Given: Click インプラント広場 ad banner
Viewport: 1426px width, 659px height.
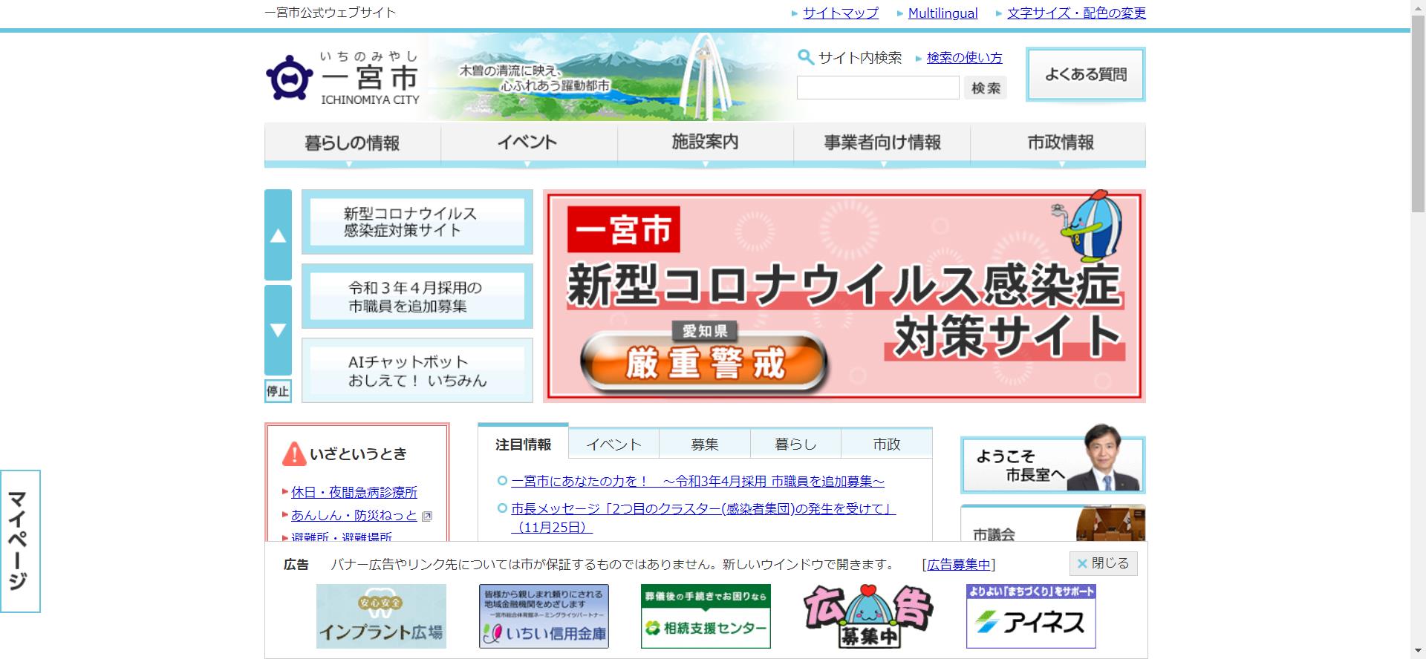Looking at the screenshot, I should tap(381, 616).
